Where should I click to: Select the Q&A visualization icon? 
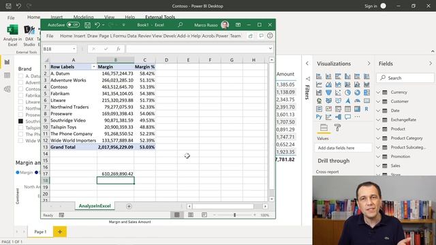(347, 117)
